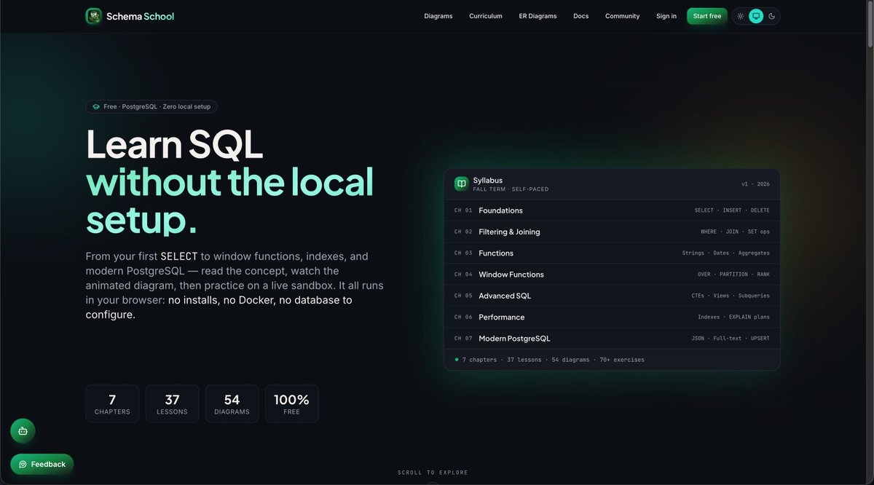874x485 pixels.
Task: Open chapter 04 Window Functions row
Action: pos(612,275)
